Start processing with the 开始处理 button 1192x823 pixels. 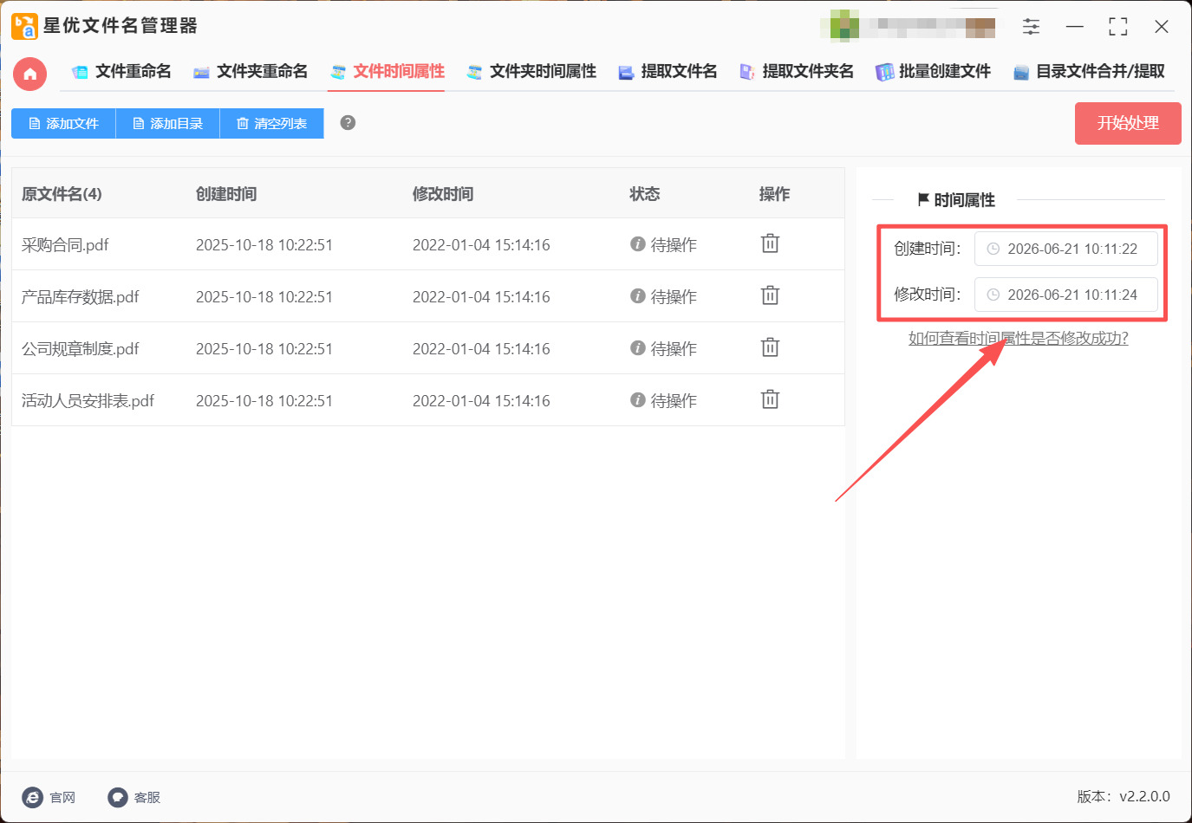tap(1128, 124)
